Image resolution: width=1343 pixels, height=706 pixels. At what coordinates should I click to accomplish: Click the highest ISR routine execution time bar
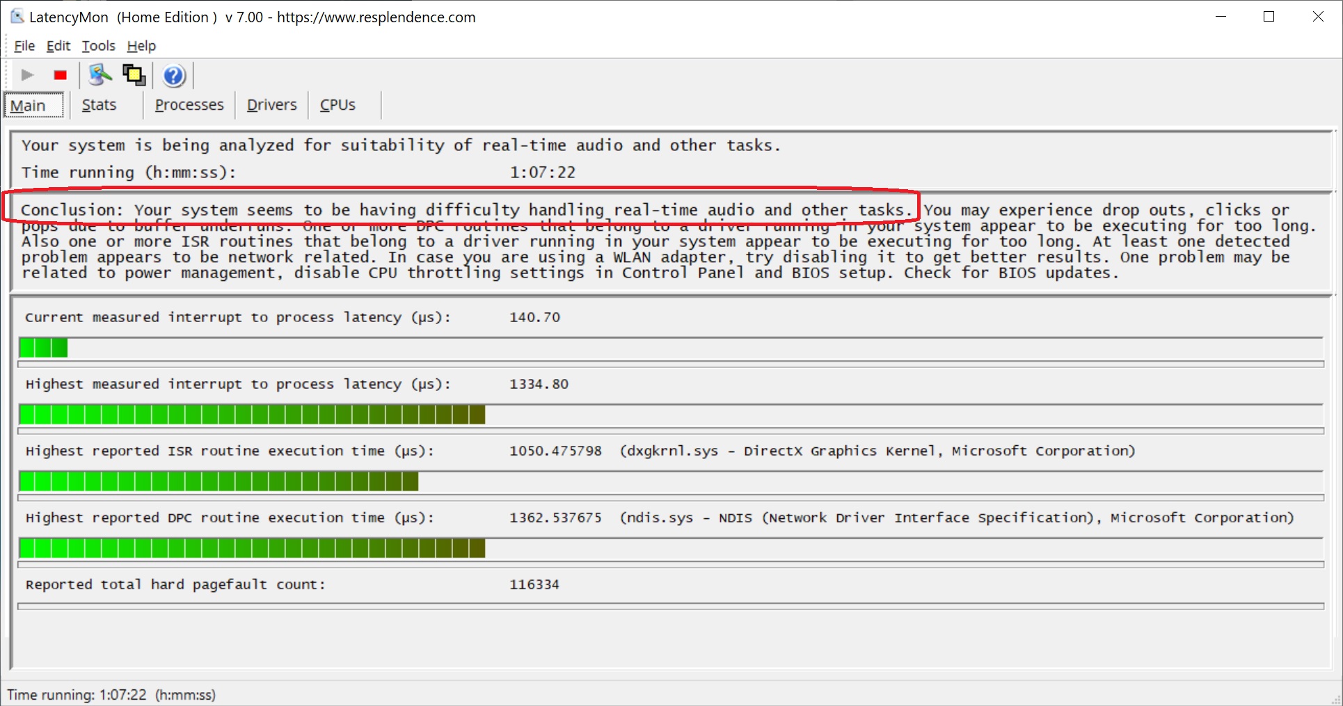[218, 481]
